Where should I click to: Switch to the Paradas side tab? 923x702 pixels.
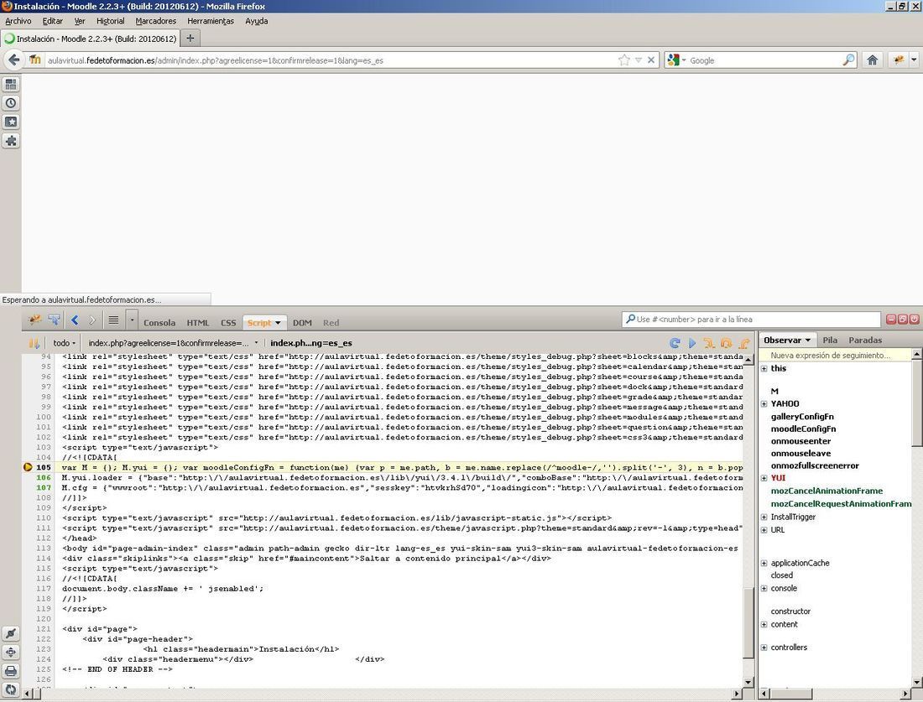pyautogui.click(x=865, y=341)
